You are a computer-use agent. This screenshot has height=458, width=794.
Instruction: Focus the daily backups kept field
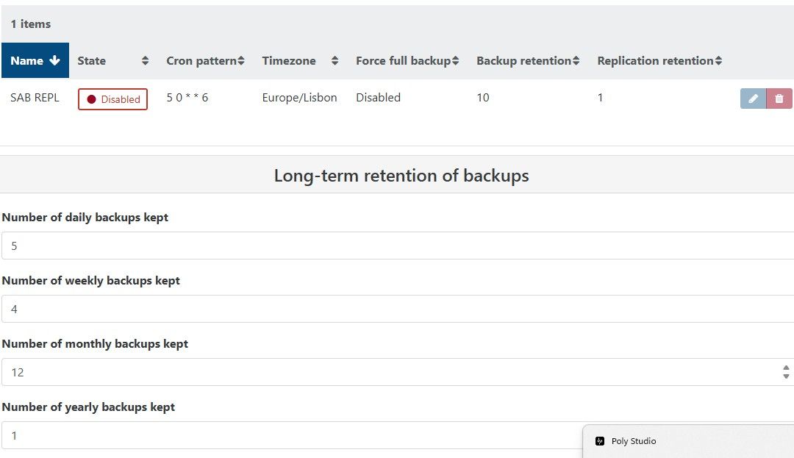[398, 246]
